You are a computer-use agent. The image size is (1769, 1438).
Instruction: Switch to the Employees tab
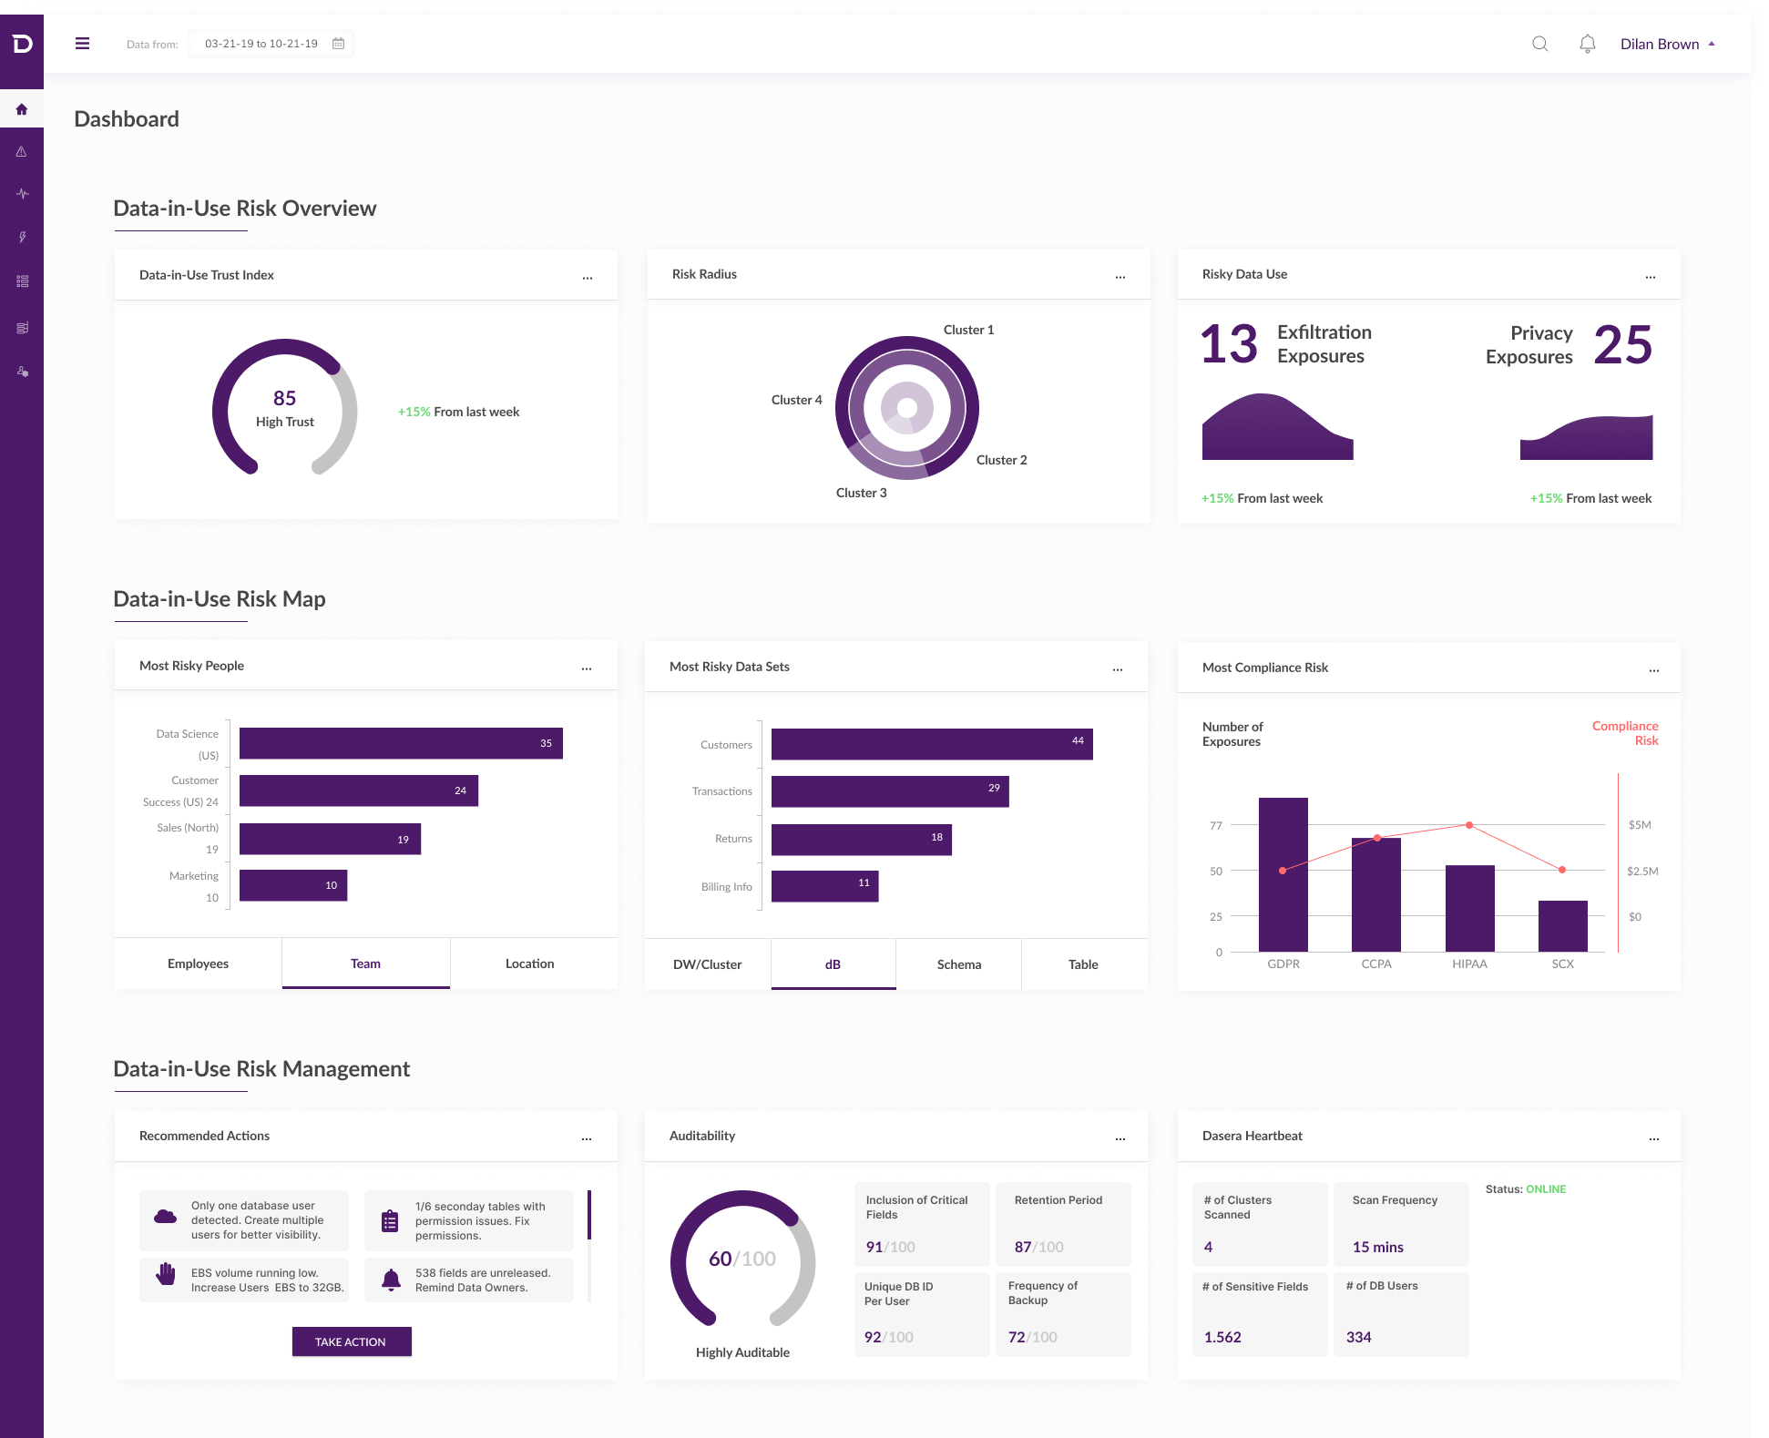(198, 964)
